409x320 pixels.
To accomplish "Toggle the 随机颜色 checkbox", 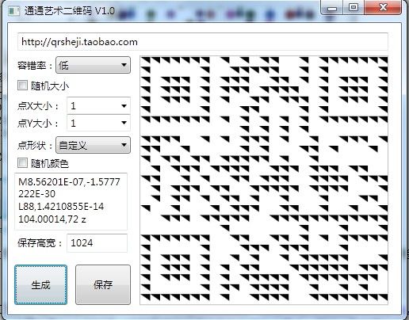I will [x=22, y=163].
